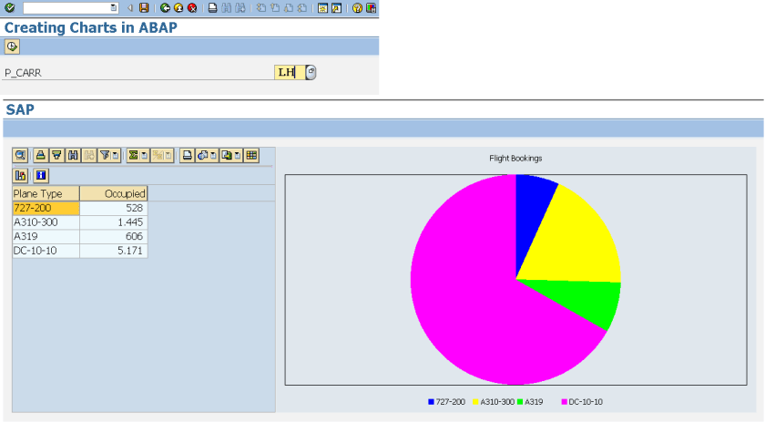765x423 pixels.
Task: Click the Save floppy disk icon
Action: click(x=144, y=8)
